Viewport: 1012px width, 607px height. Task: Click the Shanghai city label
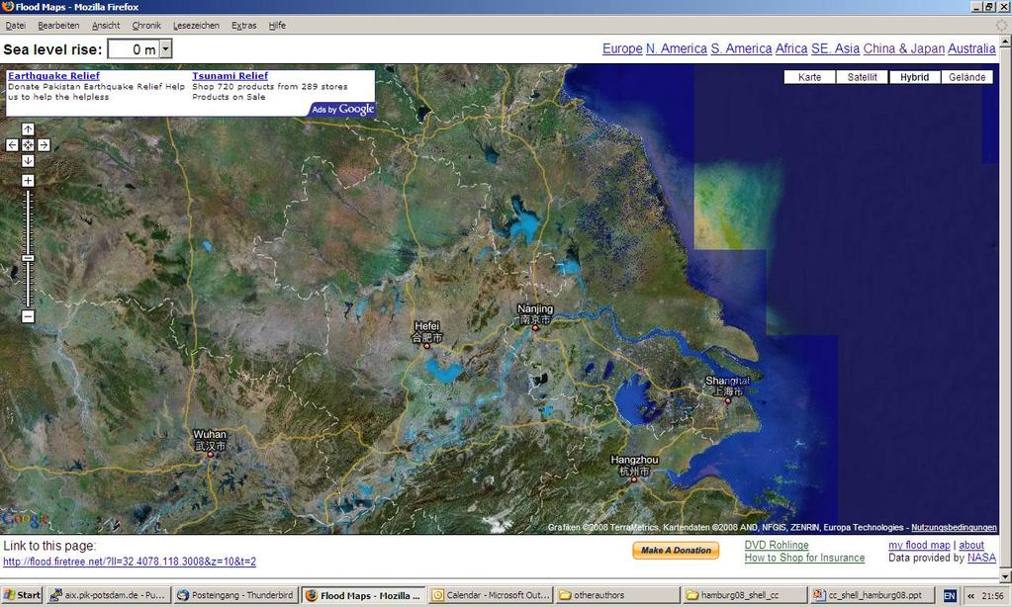coord(727,386)
